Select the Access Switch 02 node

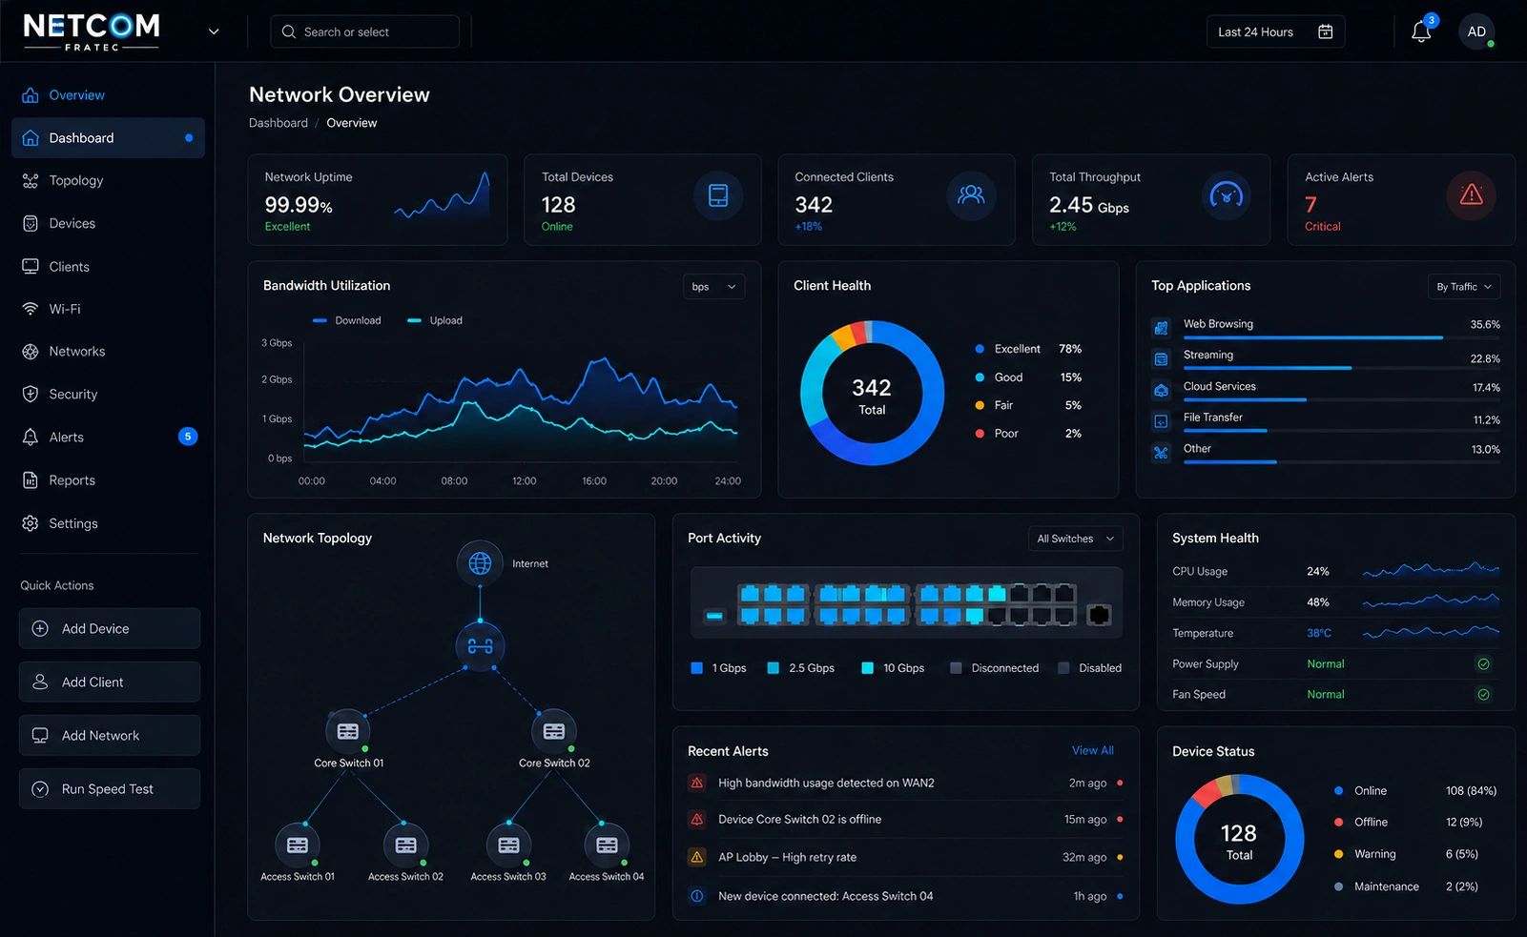(406, 845)
